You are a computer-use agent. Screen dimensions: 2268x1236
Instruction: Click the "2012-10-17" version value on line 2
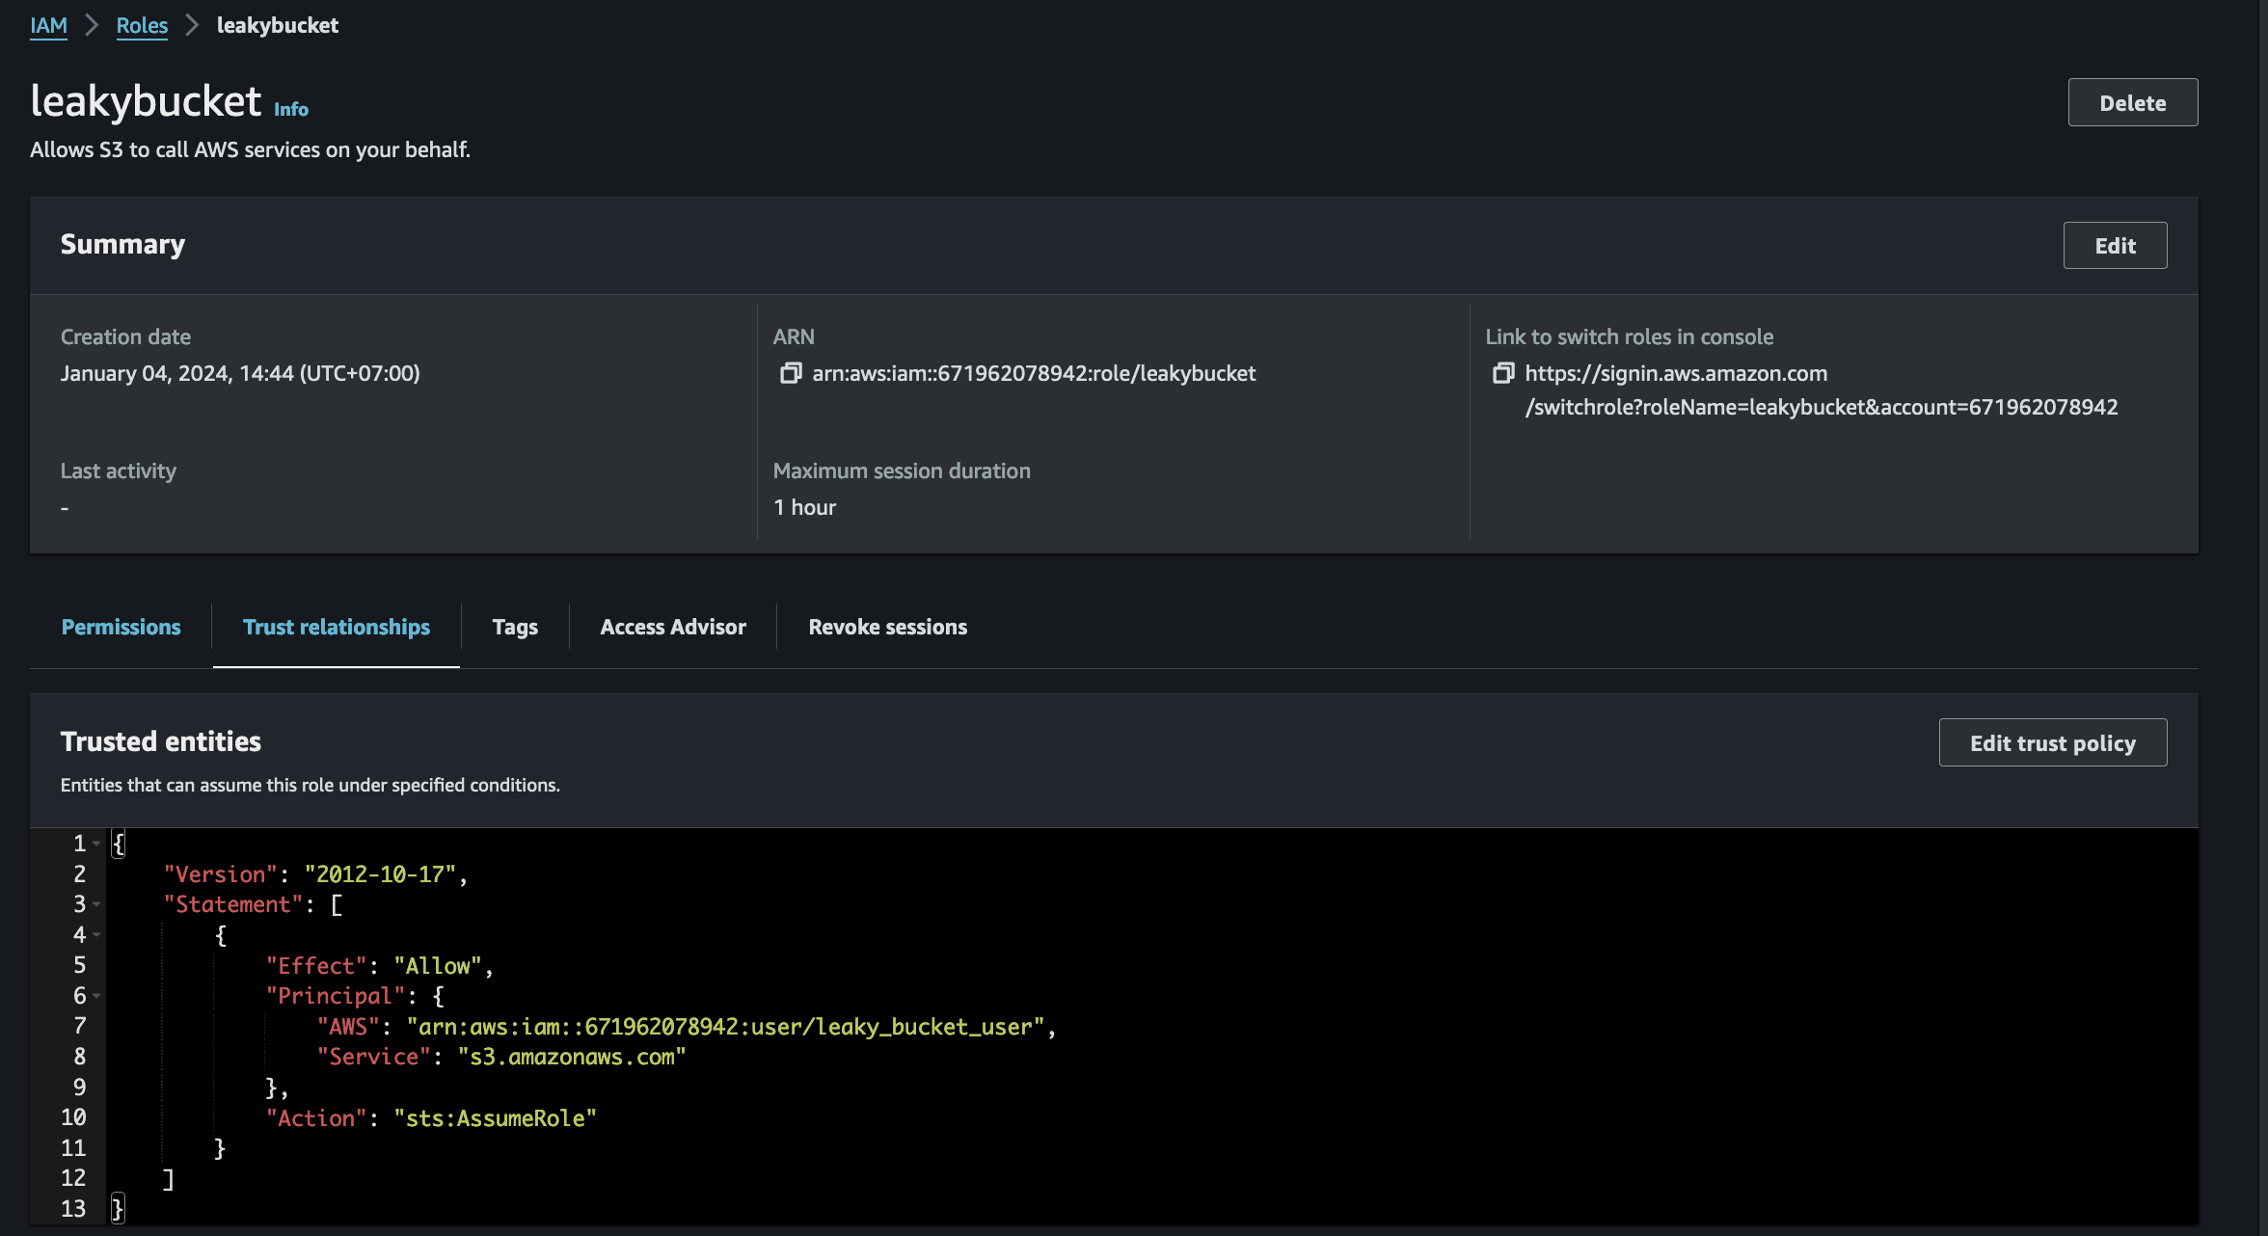pyautogui.click(x=380, y=874)
